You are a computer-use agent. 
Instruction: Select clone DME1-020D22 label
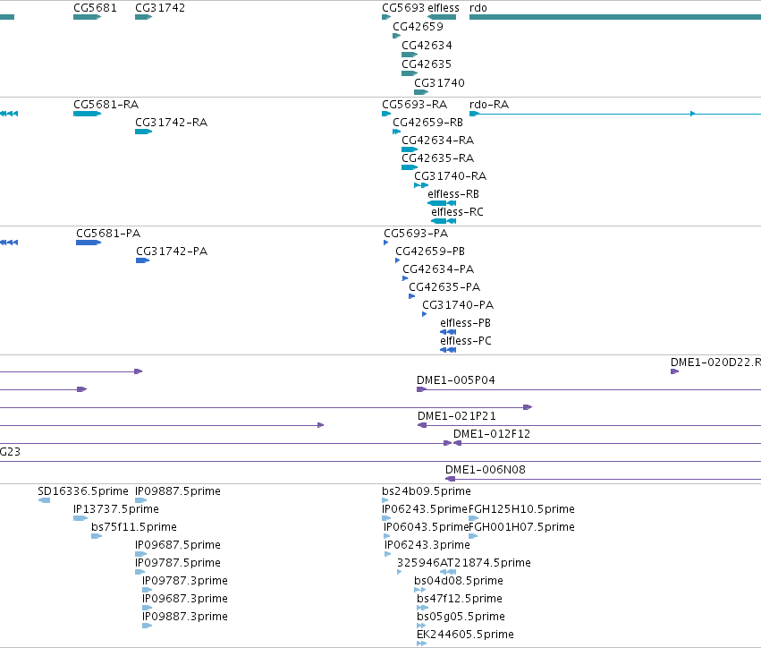pos(715,362)
